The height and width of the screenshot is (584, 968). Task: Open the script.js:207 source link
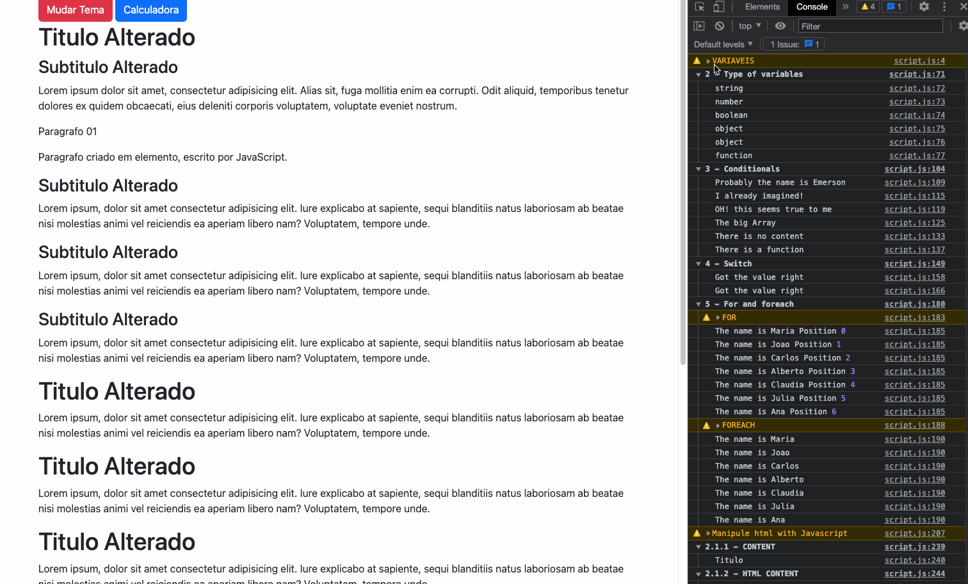[915, 533]
